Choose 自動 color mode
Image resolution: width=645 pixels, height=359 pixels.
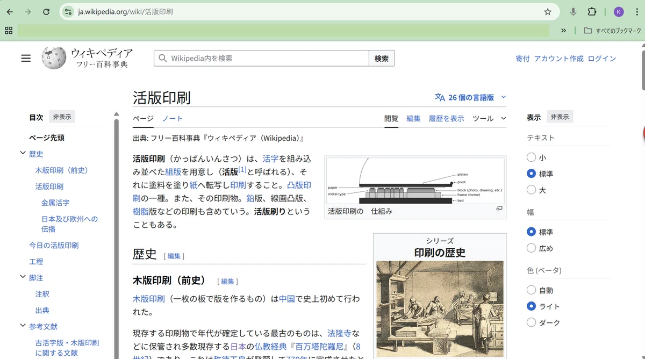pyautogui.click(x=531, y=290)
